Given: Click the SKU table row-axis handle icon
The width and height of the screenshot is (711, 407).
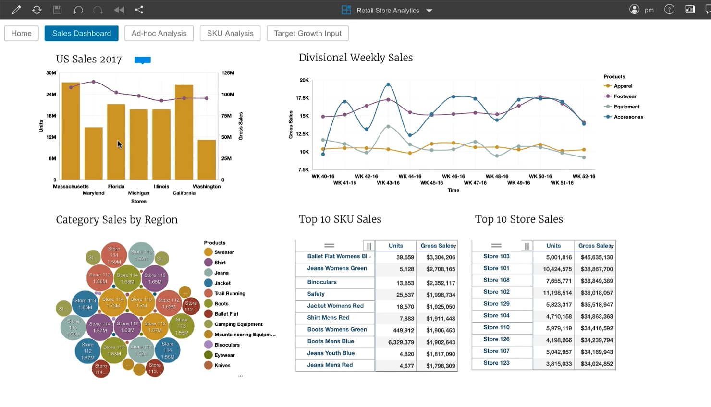Looking at the screenshot, I should [x=330, y=246].
